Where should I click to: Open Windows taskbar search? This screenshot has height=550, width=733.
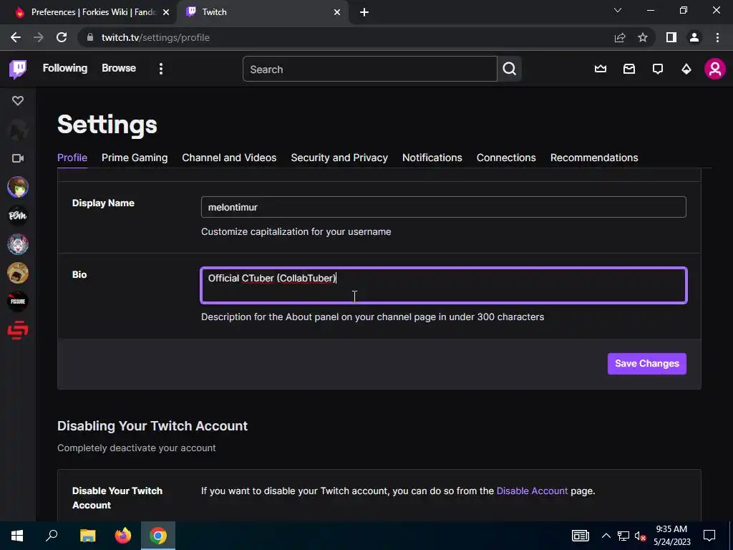point(52,536)
